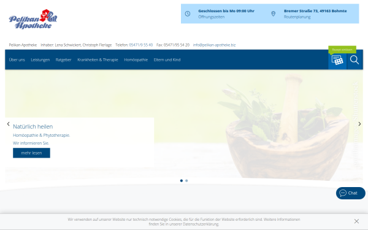Open the Öffnungszeiten link
The height and width of the screenshot is (230, 368).
click(211, 17)
